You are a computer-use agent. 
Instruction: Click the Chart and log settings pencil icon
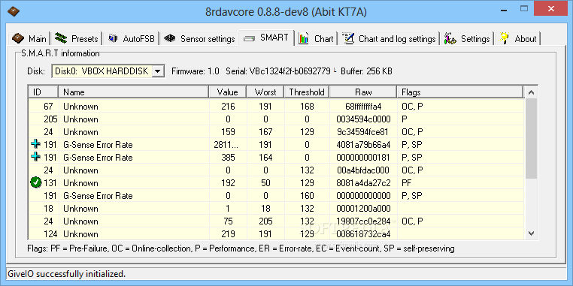coord(348,38)
